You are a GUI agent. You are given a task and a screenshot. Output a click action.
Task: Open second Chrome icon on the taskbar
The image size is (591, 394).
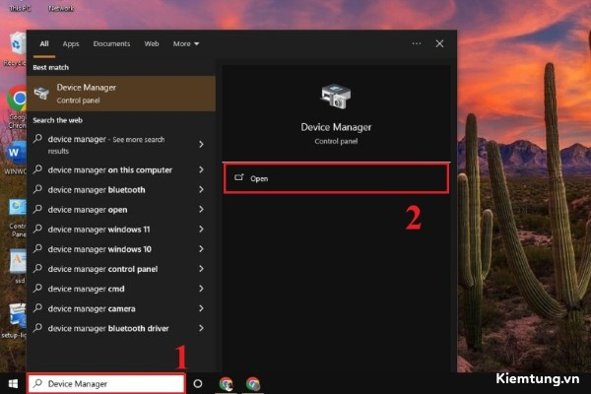253,384
